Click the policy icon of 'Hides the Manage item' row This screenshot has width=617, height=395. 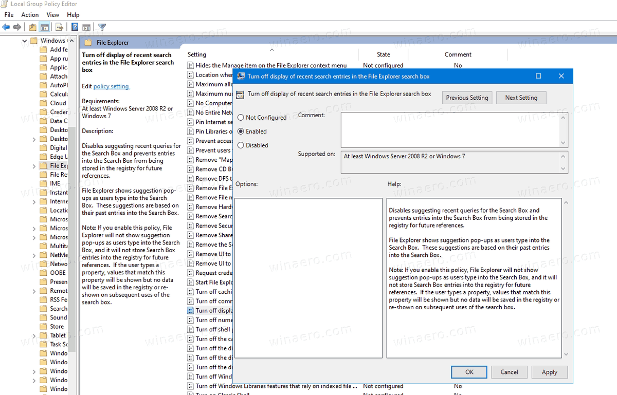coord(191,66)
